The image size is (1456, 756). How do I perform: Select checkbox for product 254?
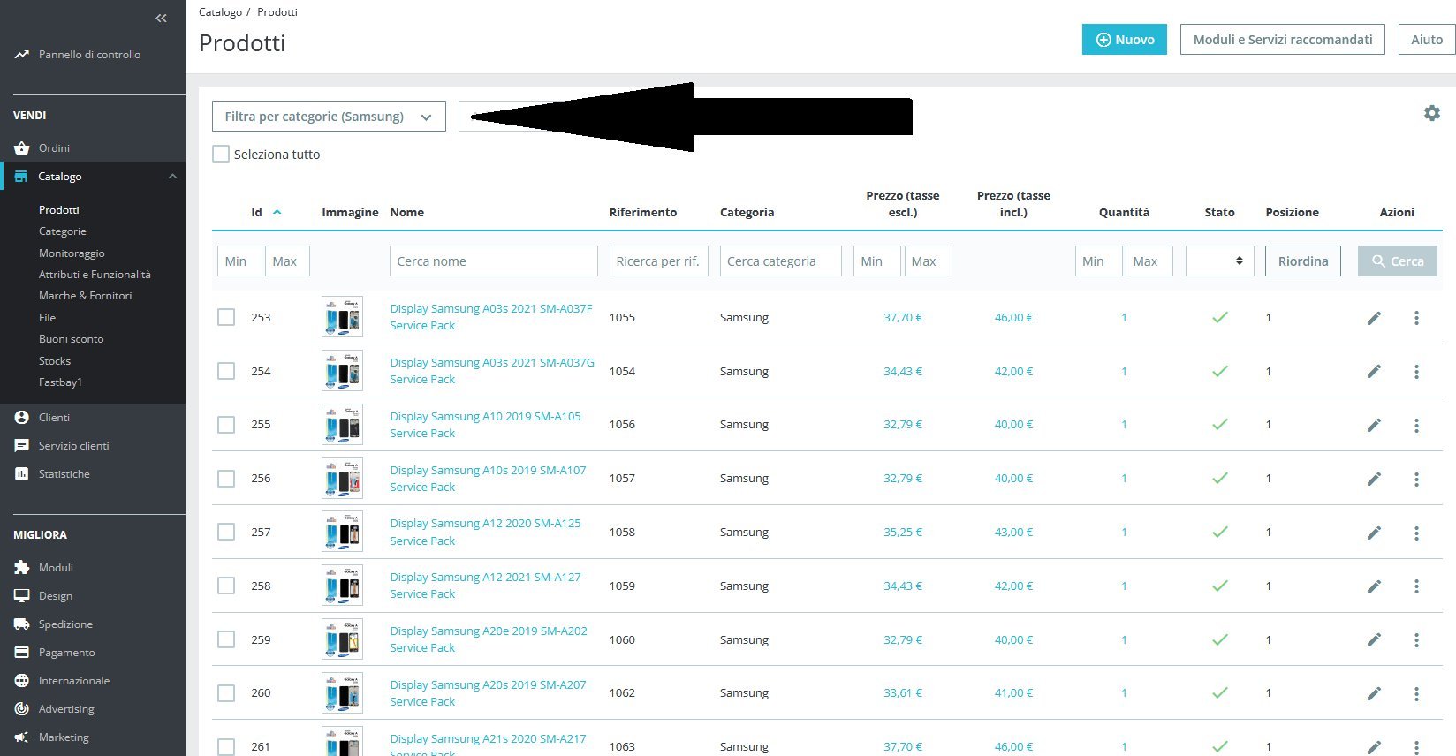pos(226,371)
